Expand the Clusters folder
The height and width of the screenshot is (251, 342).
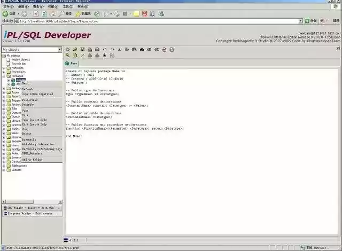(4, 170)
